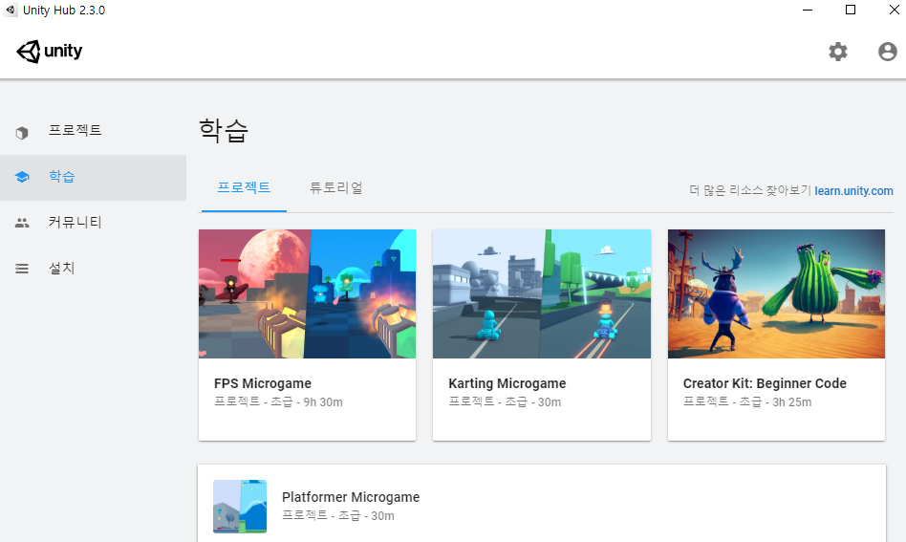
Task: Click the graduation cap icon beside 학습
Action: [x=22, y=177]
